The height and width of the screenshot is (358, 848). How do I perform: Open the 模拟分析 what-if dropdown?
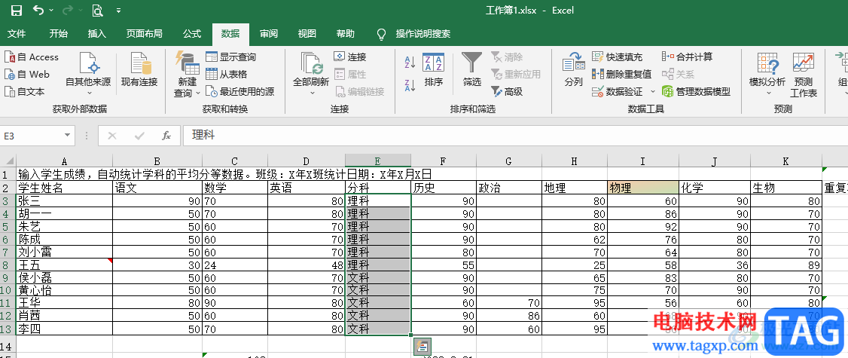point(767,74)
